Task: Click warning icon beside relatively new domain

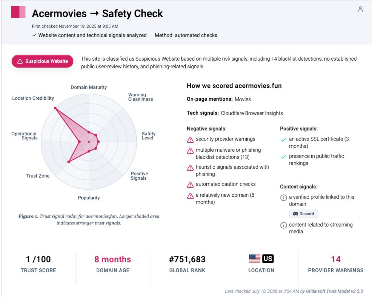Action: (190, 196)
